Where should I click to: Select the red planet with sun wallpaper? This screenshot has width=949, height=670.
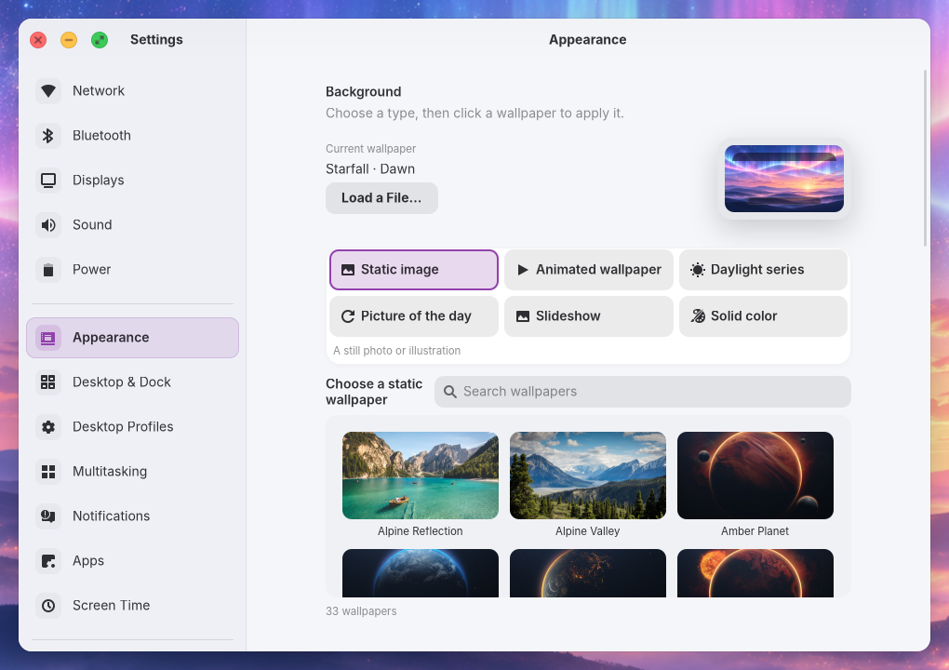755,573
